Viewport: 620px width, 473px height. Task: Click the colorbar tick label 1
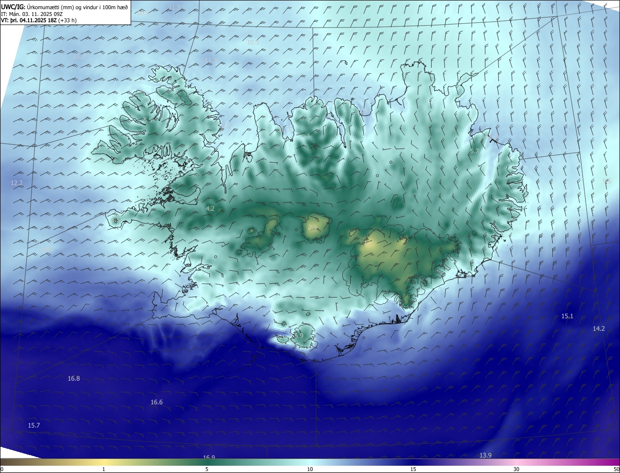click(104, 469)
